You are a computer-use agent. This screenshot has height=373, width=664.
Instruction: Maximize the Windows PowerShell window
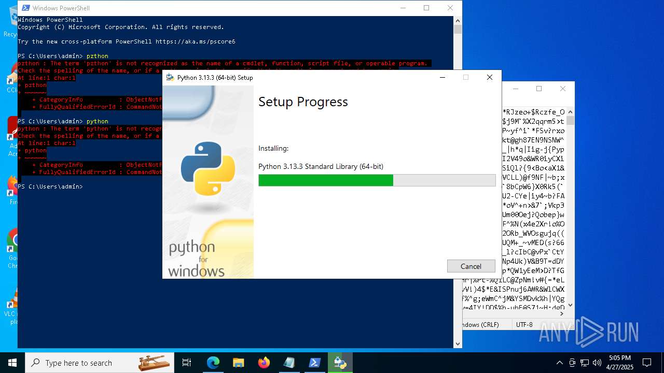click(426, 8)
